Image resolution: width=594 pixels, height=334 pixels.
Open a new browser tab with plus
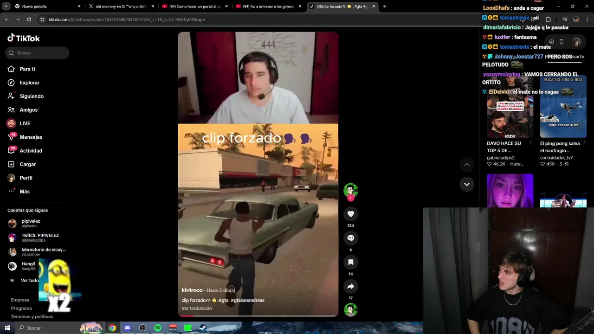[x=385, y=6]
